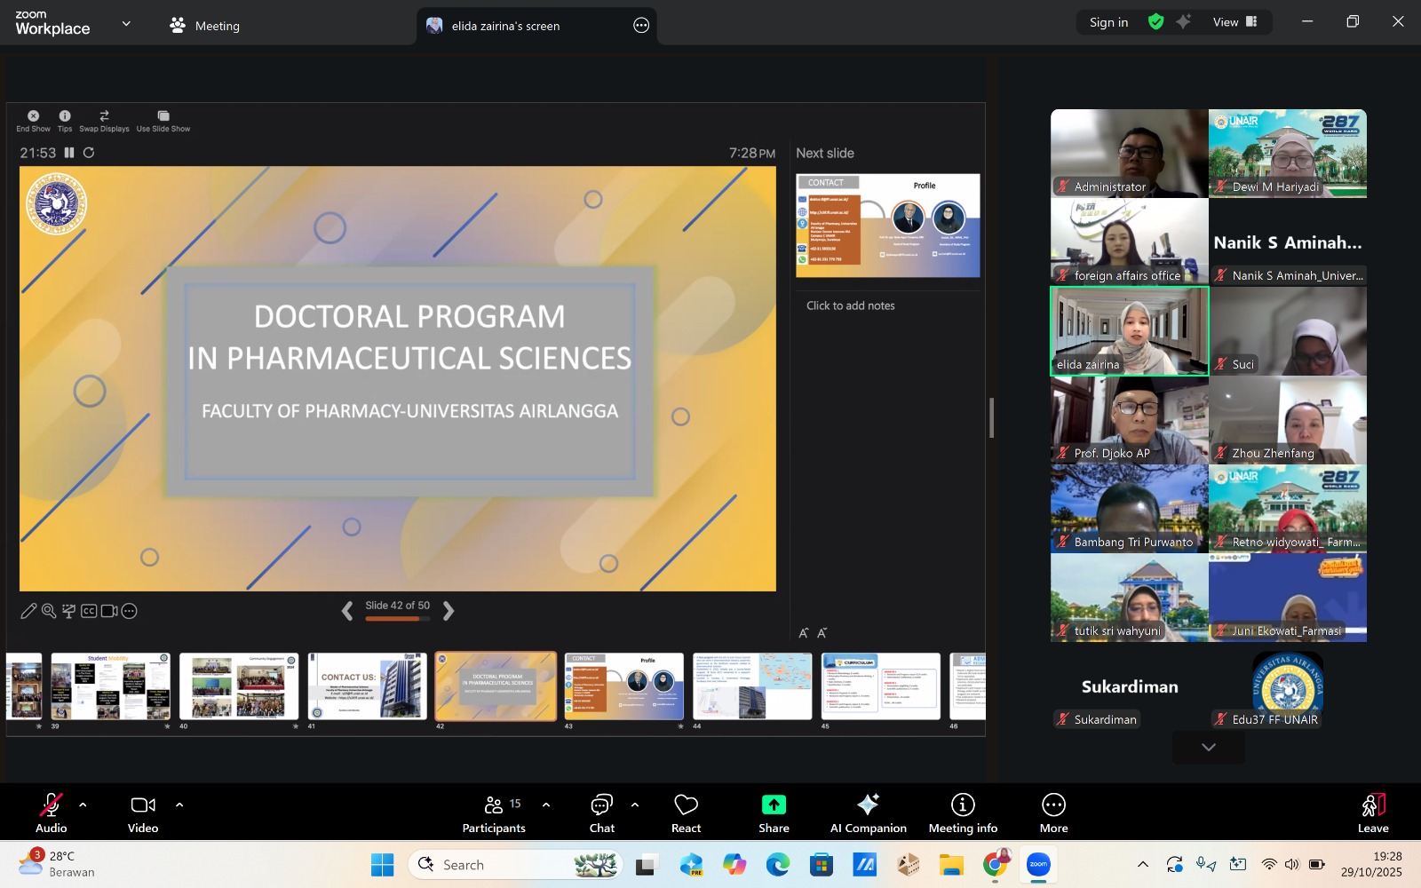Click the Leave meeting button
The height and width of the screenshot is (888, 1421).
[1372, 813]
